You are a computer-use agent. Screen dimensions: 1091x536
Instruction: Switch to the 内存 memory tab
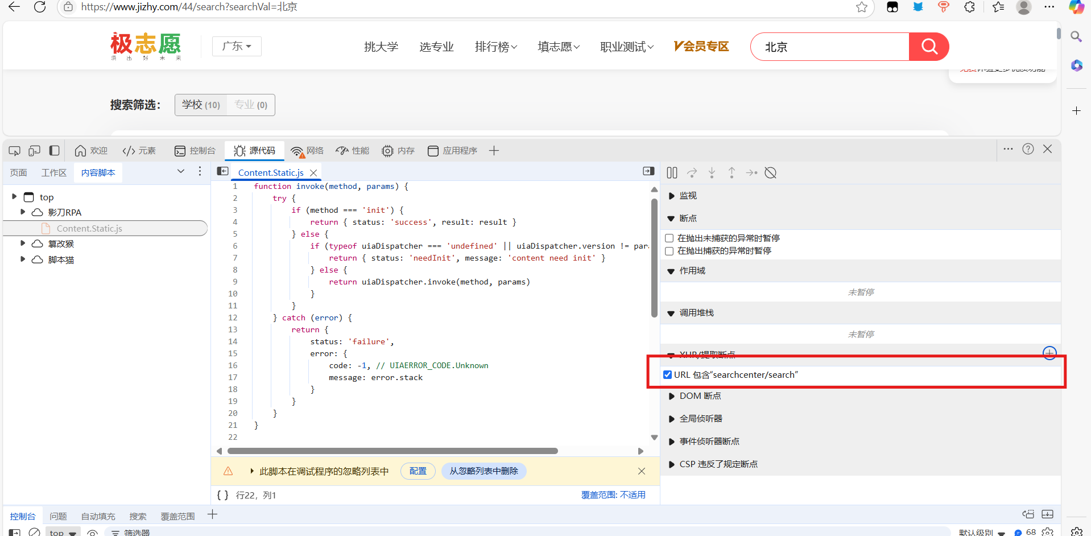pos(398,151)
